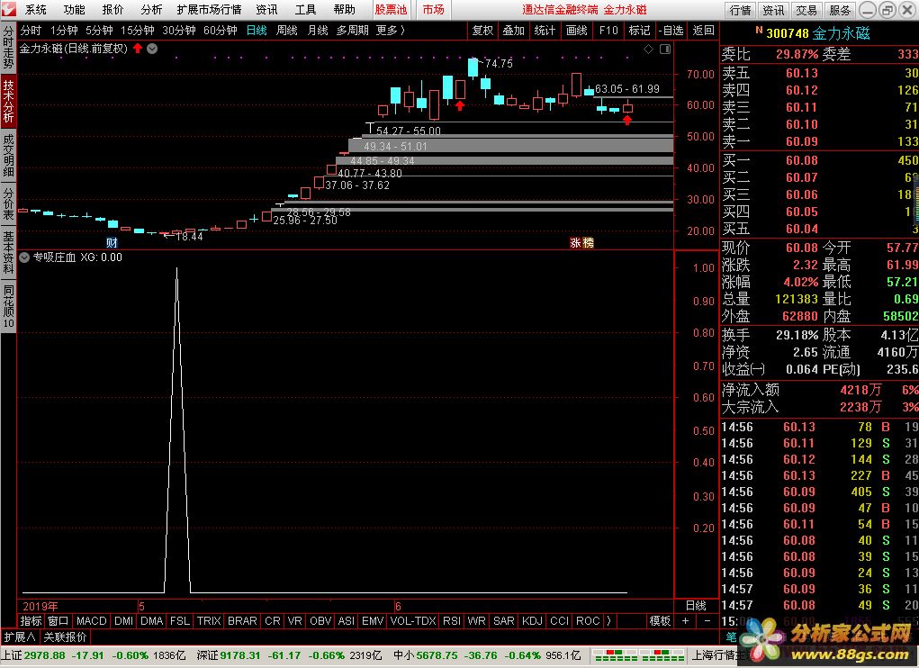Click the 交易 button at top right
919x668 pixels.
806,10
